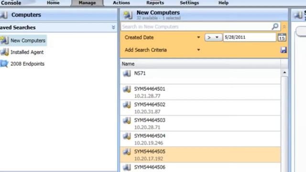Click the SYM54464505 computer icon
Image resolution: width=306 pixels, height=172 pixels.
pyautogui.click(x=127, y=151)
